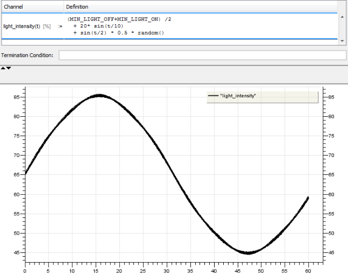
Task: Click the 'sin(t/2) * 0.5 * random()' line
Action: [118, 33]
